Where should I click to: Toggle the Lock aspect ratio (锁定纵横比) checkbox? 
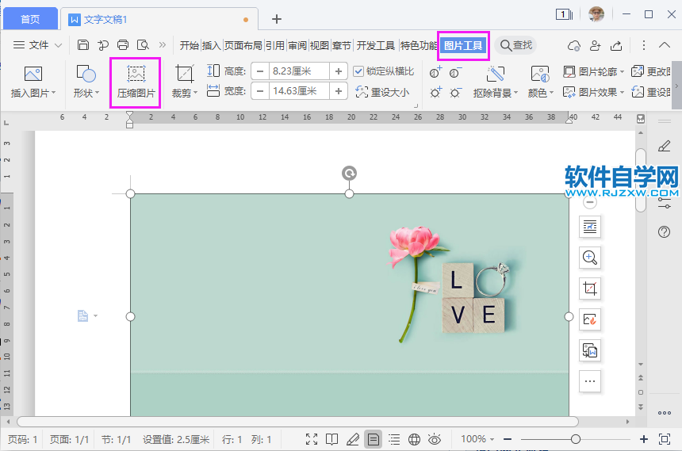[358, 71]
